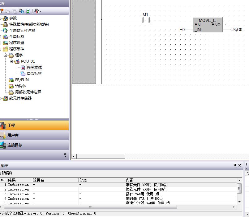
Task: Select 局部标签 under POU_01
Action: pos(34,74)
